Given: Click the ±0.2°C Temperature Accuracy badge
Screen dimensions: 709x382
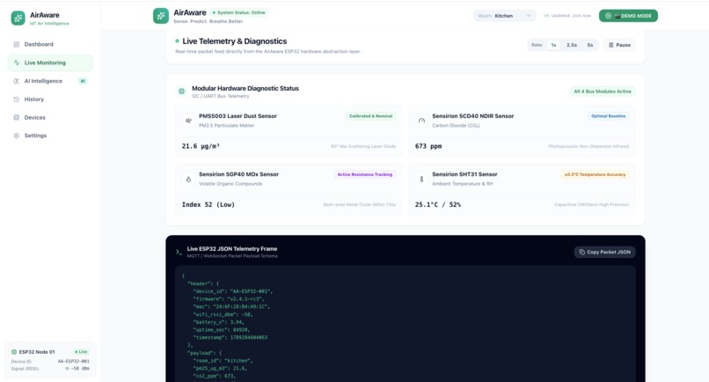Looking at the screenshot, I should click(595, 174).
